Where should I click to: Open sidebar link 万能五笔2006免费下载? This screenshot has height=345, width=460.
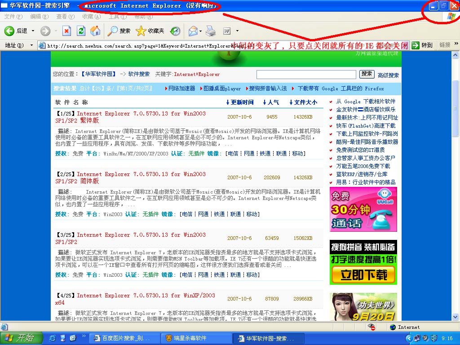(363, 166)
